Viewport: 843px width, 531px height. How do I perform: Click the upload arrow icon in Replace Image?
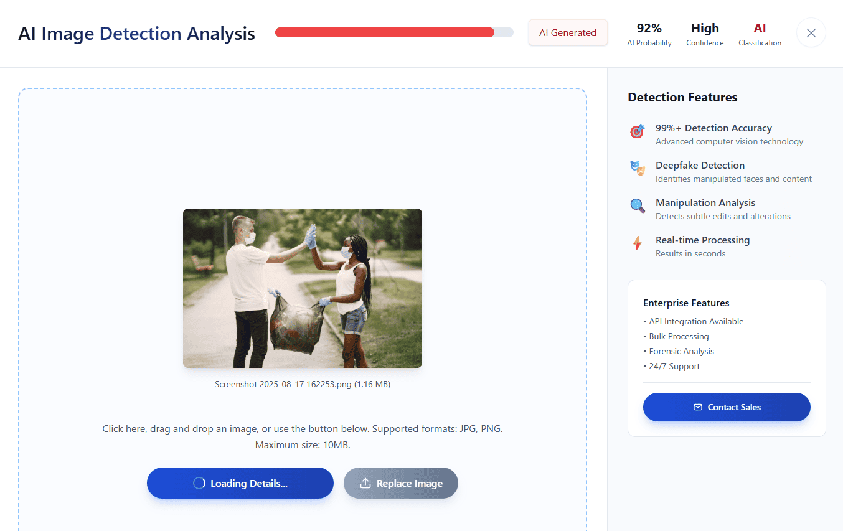pyautogui.click(x=365, y=483)
